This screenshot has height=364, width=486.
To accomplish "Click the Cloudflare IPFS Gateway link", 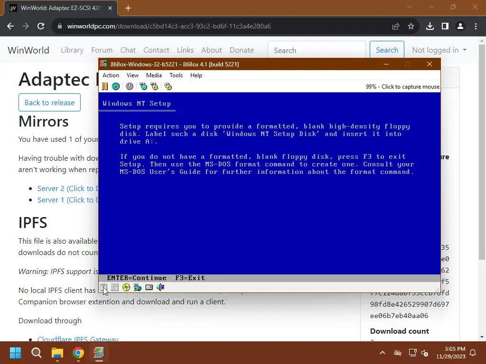I will click(x=78, y=338).
